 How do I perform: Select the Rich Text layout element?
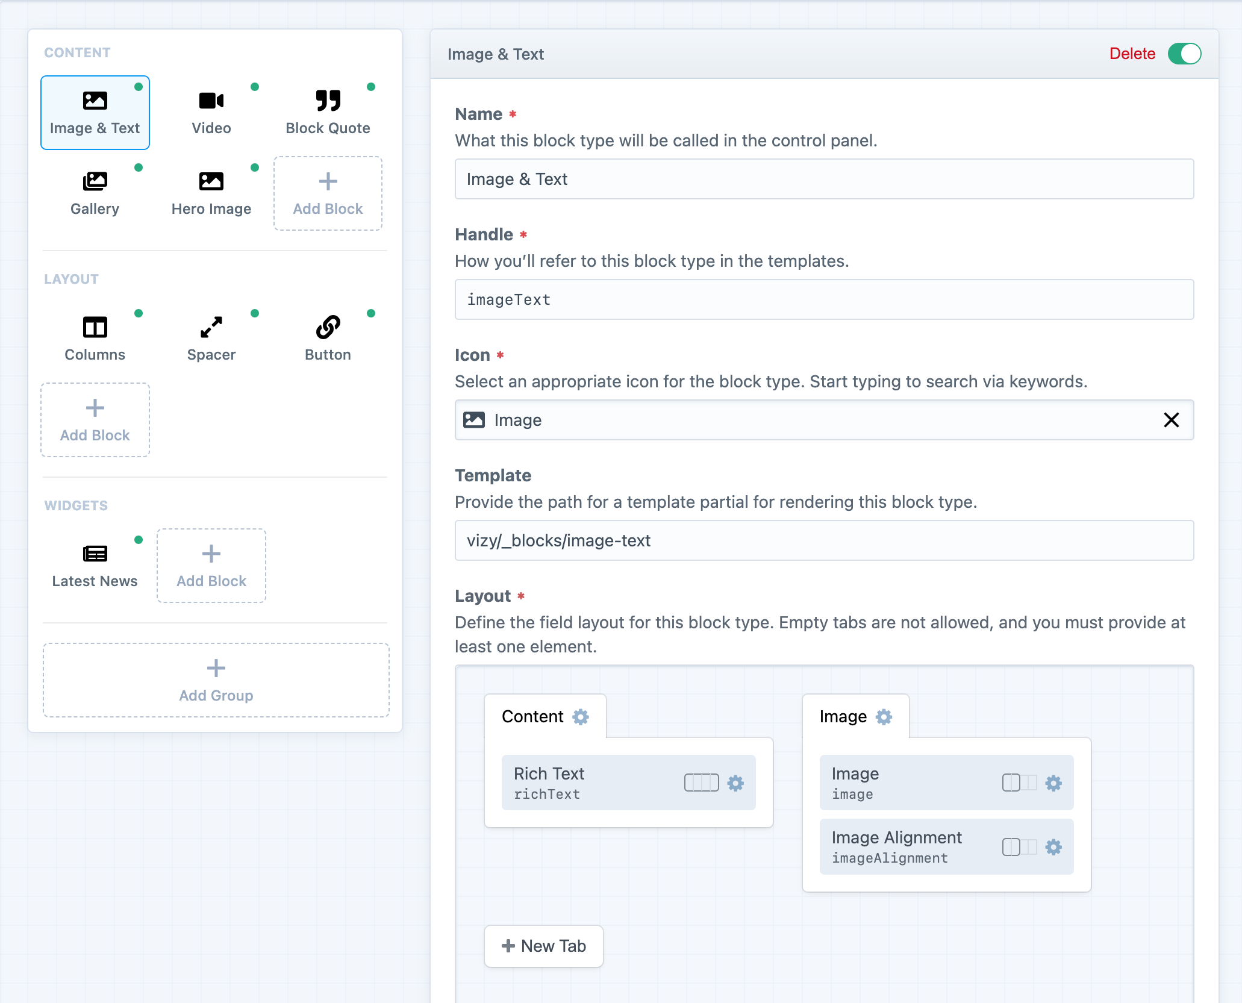tap(628, 783)
